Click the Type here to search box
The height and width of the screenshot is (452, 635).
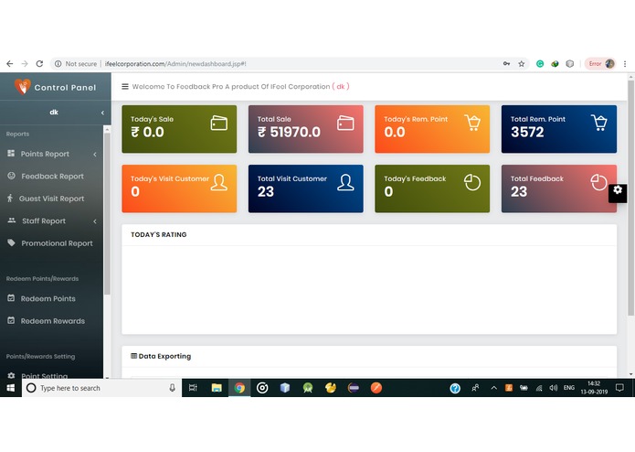pos(101,388)
